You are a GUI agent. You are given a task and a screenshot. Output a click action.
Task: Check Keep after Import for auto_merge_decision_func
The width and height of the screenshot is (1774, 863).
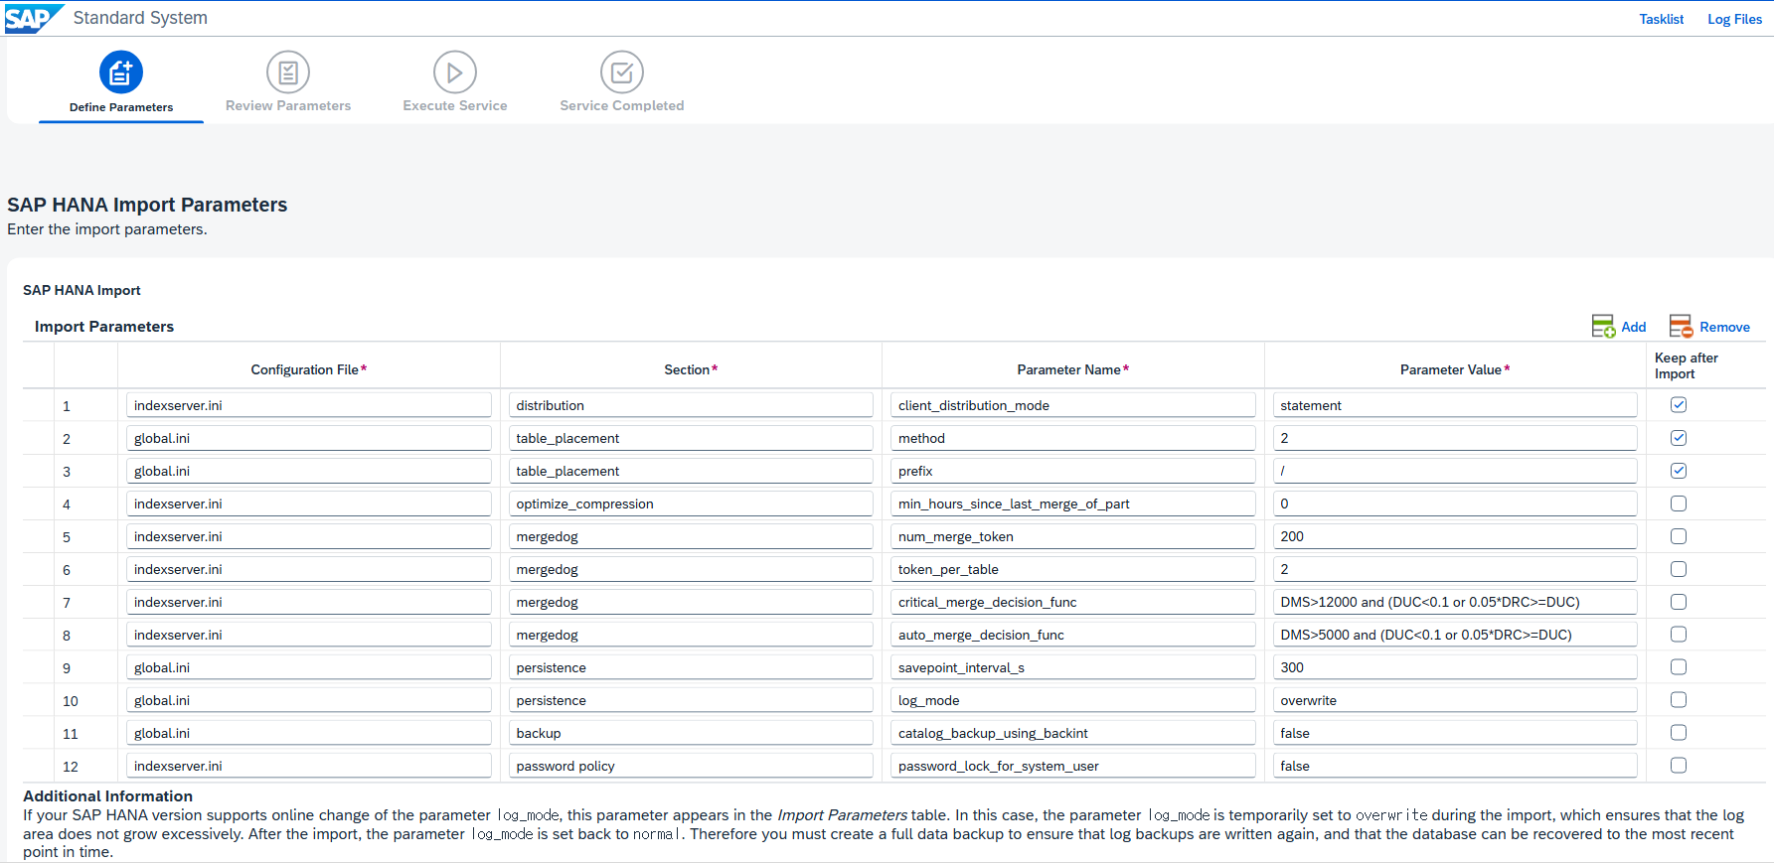pos(1679,635)
